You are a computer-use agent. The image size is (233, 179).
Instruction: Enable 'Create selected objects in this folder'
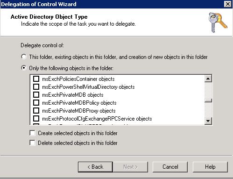tap(32, 133)
